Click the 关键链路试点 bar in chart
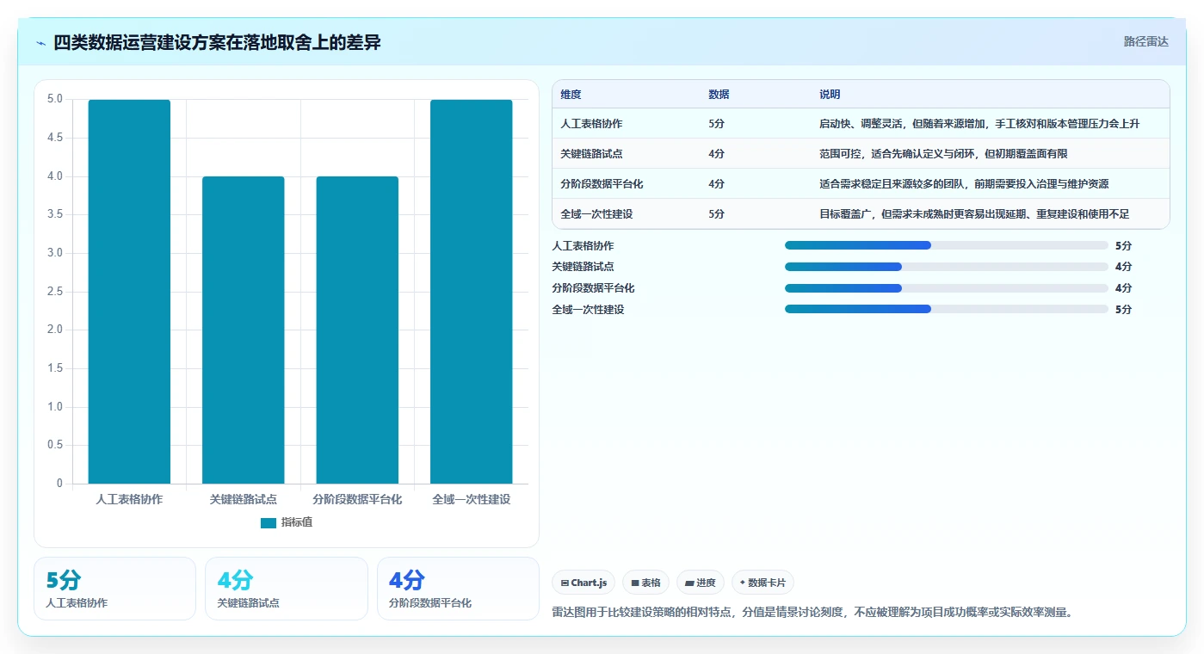 tap(244, 330)
